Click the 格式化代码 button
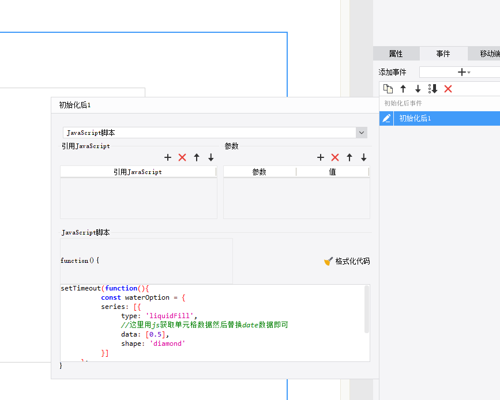The image size is (500, 400). 347,261
